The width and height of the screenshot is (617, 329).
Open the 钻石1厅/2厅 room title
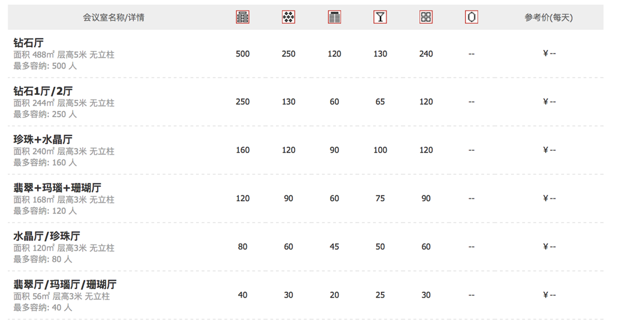click(x=43, y=91)
